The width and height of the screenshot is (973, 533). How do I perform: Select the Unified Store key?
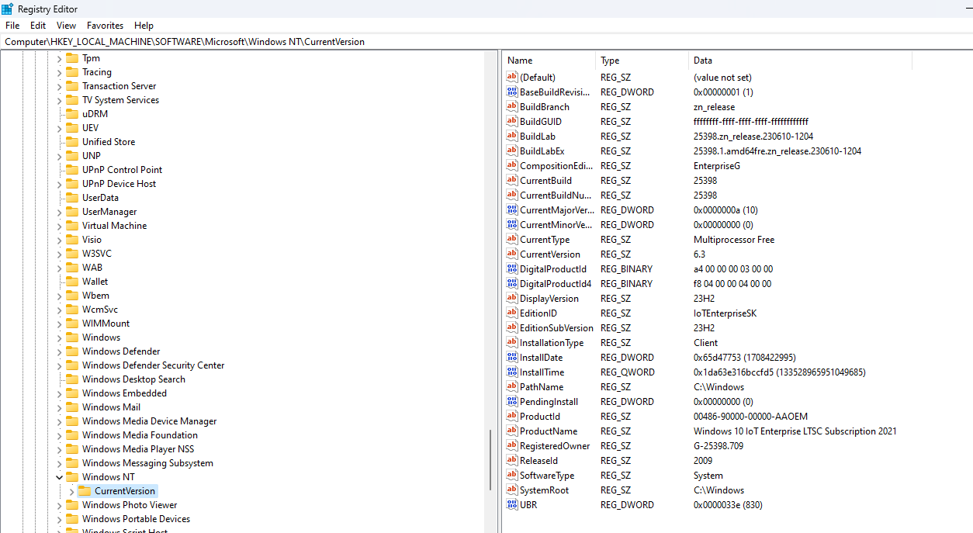click(x=109, y=142)
